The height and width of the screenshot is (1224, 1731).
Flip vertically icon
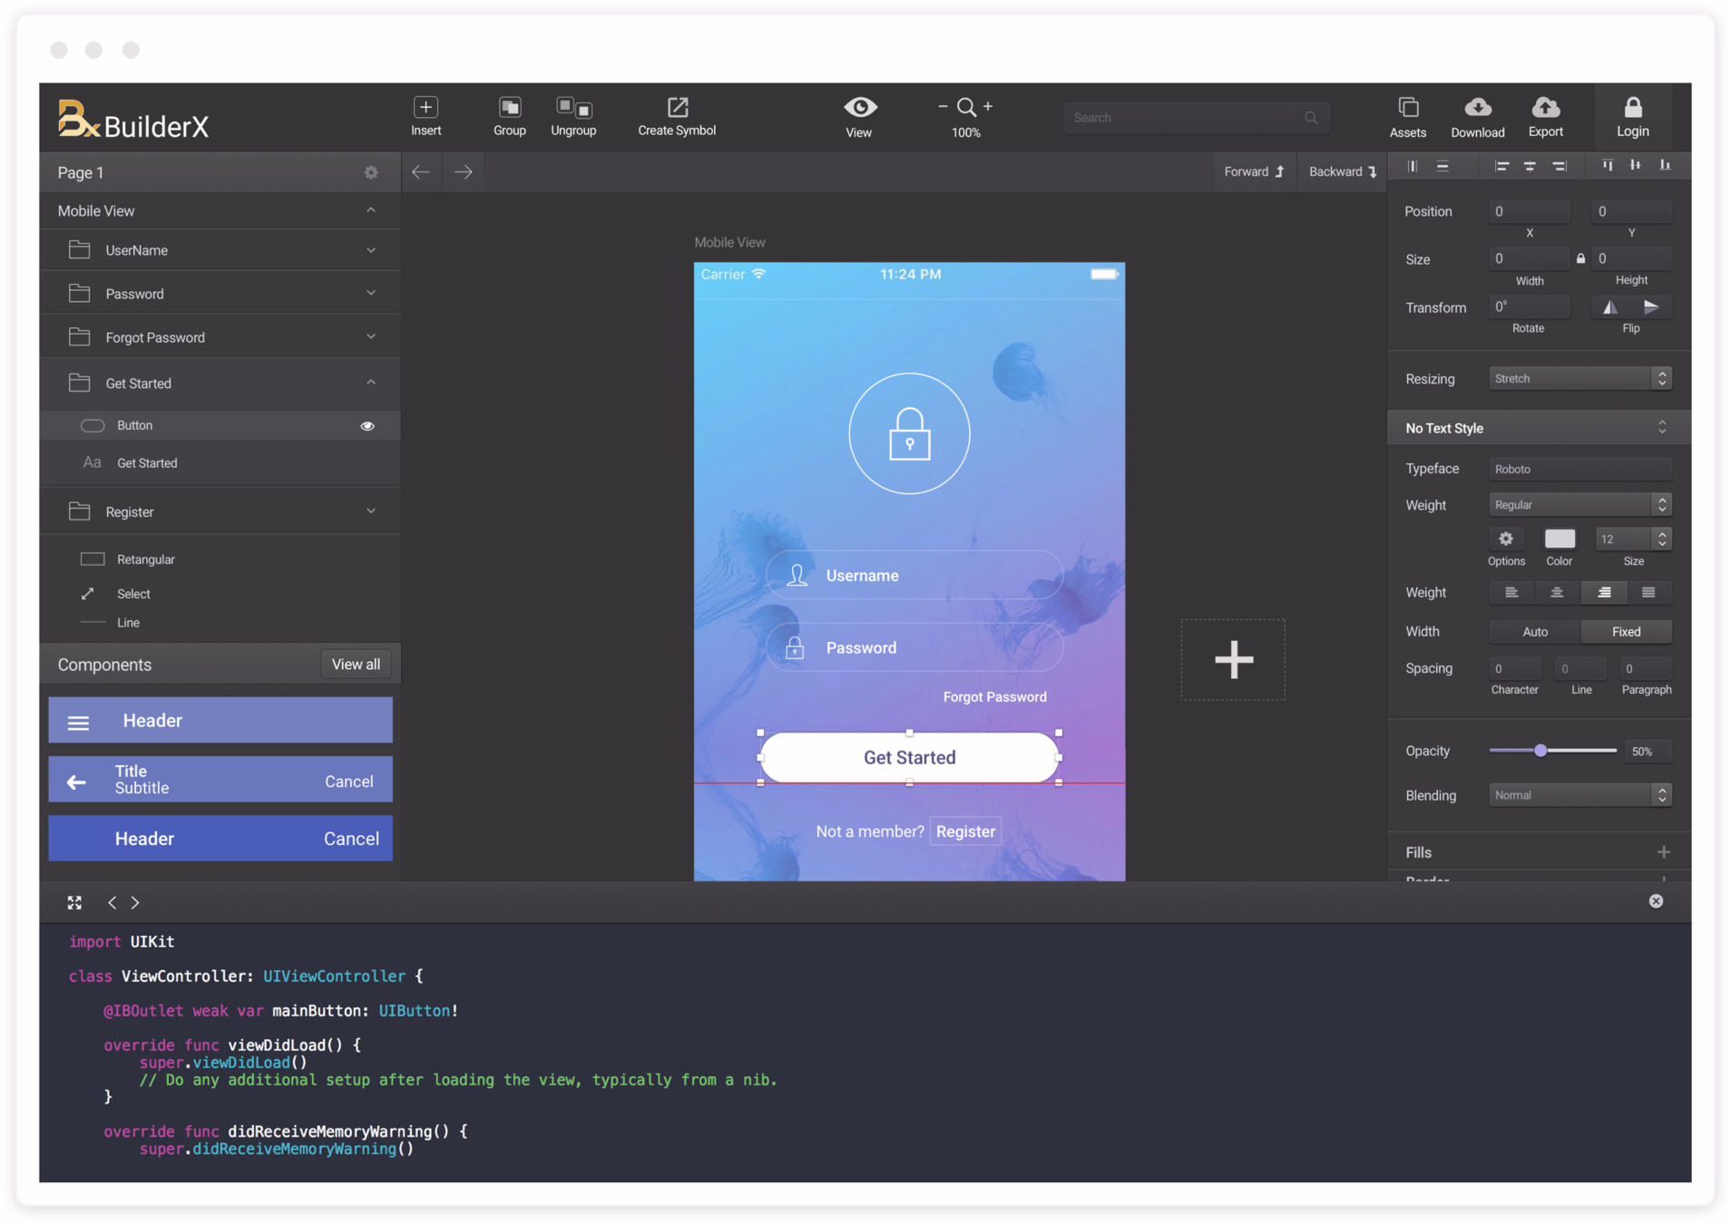point(1651,307)
